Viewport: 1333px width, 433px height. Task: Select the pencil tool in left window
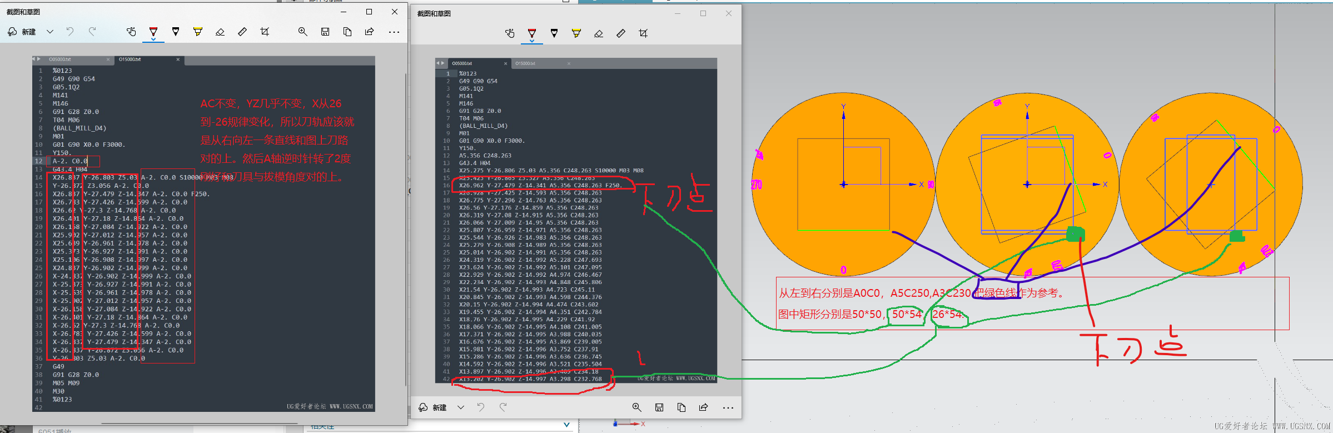pyautogui.click(x=176, y=32)
